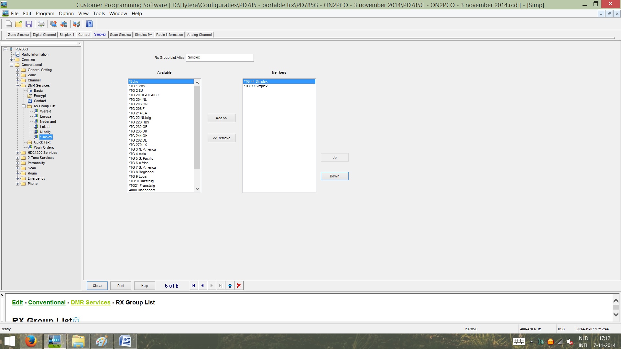The image size is (621, 349).
Task: Click the Add >> button
Action: point(222,118)
